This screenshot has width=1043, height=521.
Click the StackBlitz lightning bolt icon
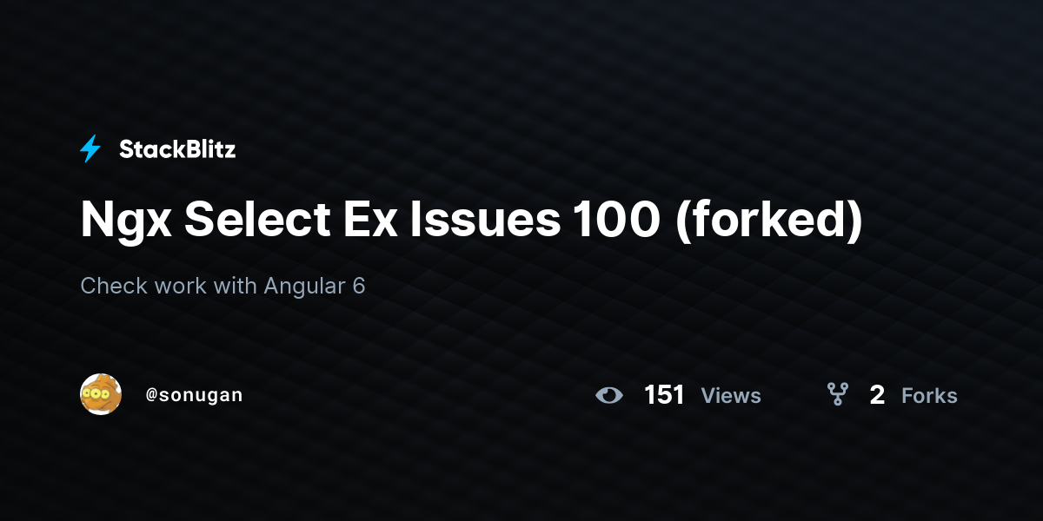[90, 149]
